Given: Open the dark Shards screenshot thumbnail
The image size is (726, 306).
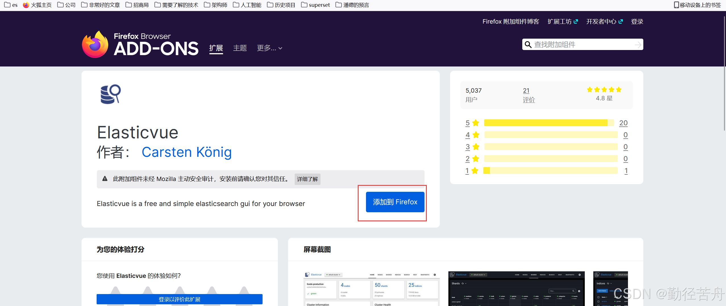Looking at the screenshot, I should click(x=516, y=289).
